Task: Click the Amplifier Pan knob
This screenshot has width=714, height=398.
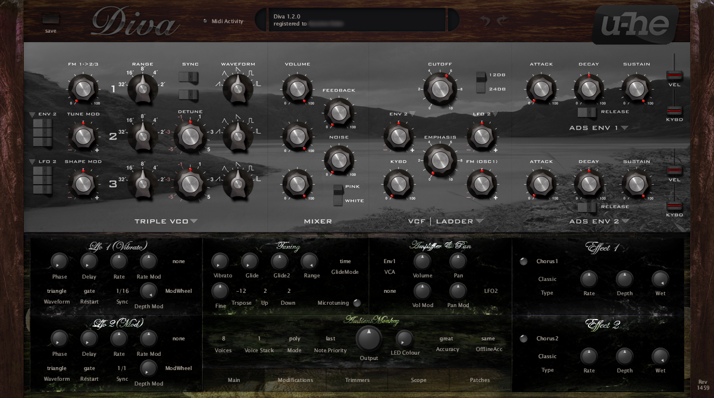Action: [x=458, y=261]
